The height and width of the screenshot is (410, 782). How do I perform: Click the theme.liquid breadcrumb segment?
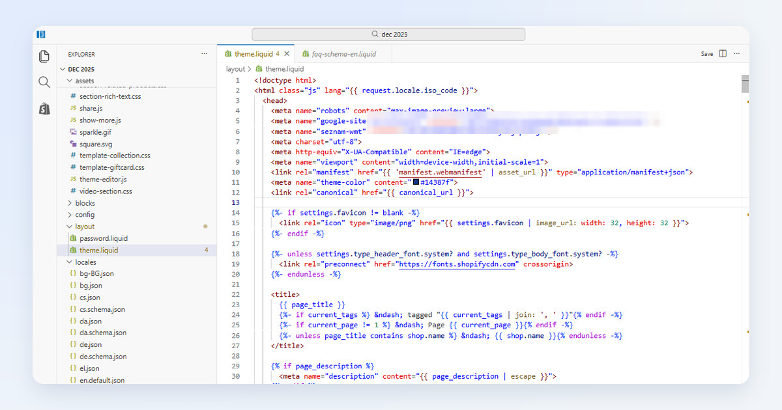284,69
